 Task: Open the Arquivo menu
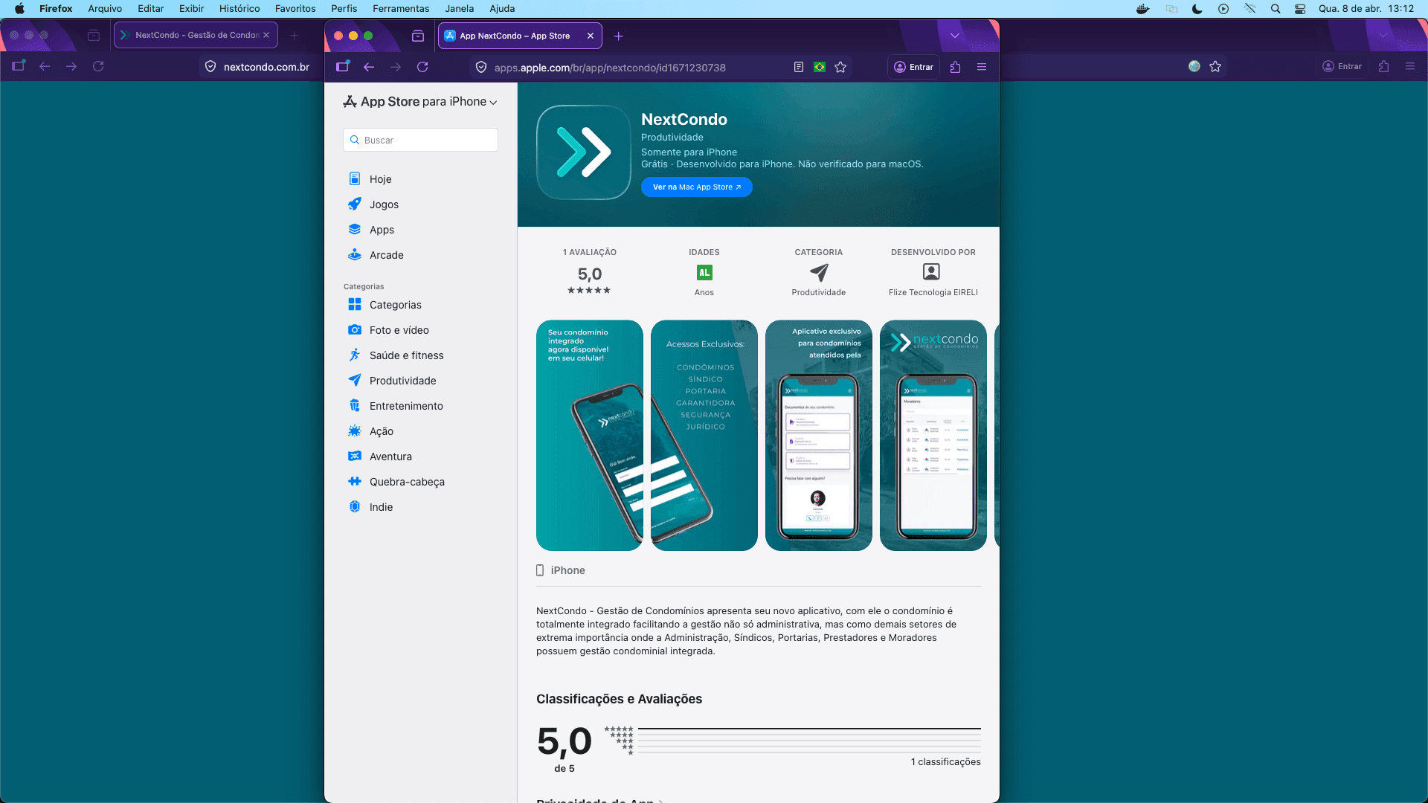coord(105,9)
